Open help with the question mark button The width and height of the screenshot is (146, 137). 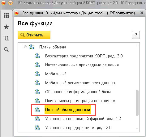coord(136,35)
